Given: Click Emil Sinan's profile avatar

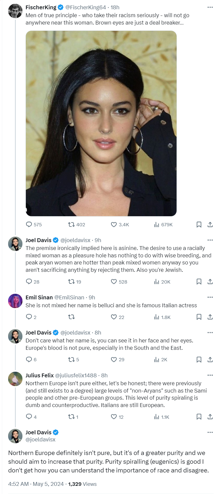Looking at the screenshot, I should pyautogui.click(x=15, y=301).
